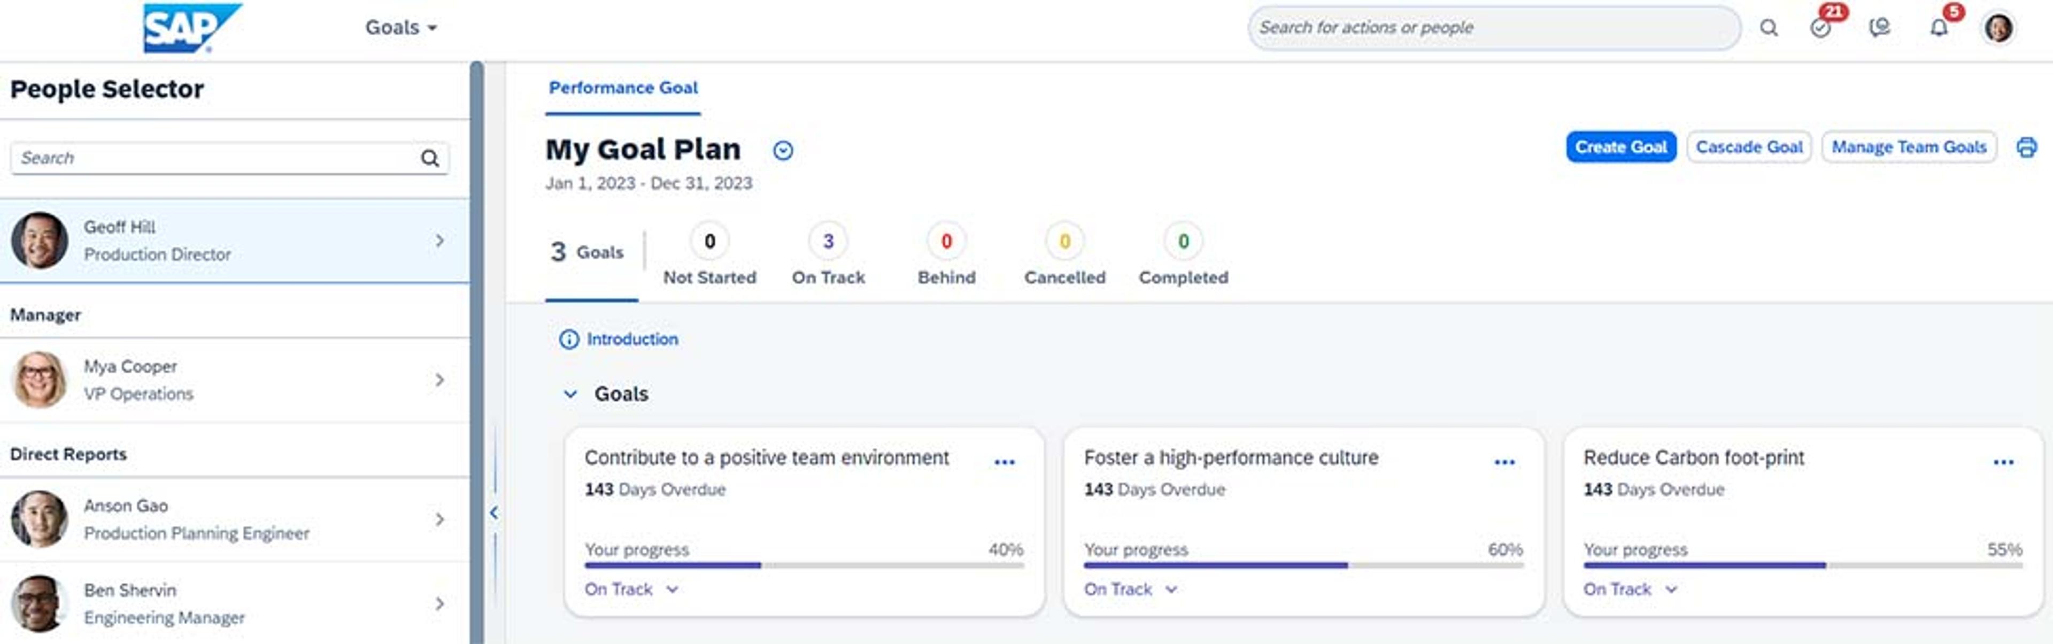Image resolution: width=2053 pixels, height=644 pixels.
Task: Open the to-do checkmark icon with 21 badge
Action: [x=1820, y=28]
